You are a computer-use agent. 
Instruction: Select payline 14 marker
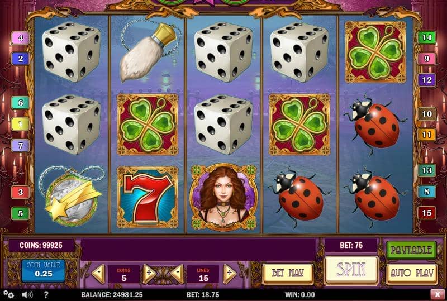click(426, 37)
